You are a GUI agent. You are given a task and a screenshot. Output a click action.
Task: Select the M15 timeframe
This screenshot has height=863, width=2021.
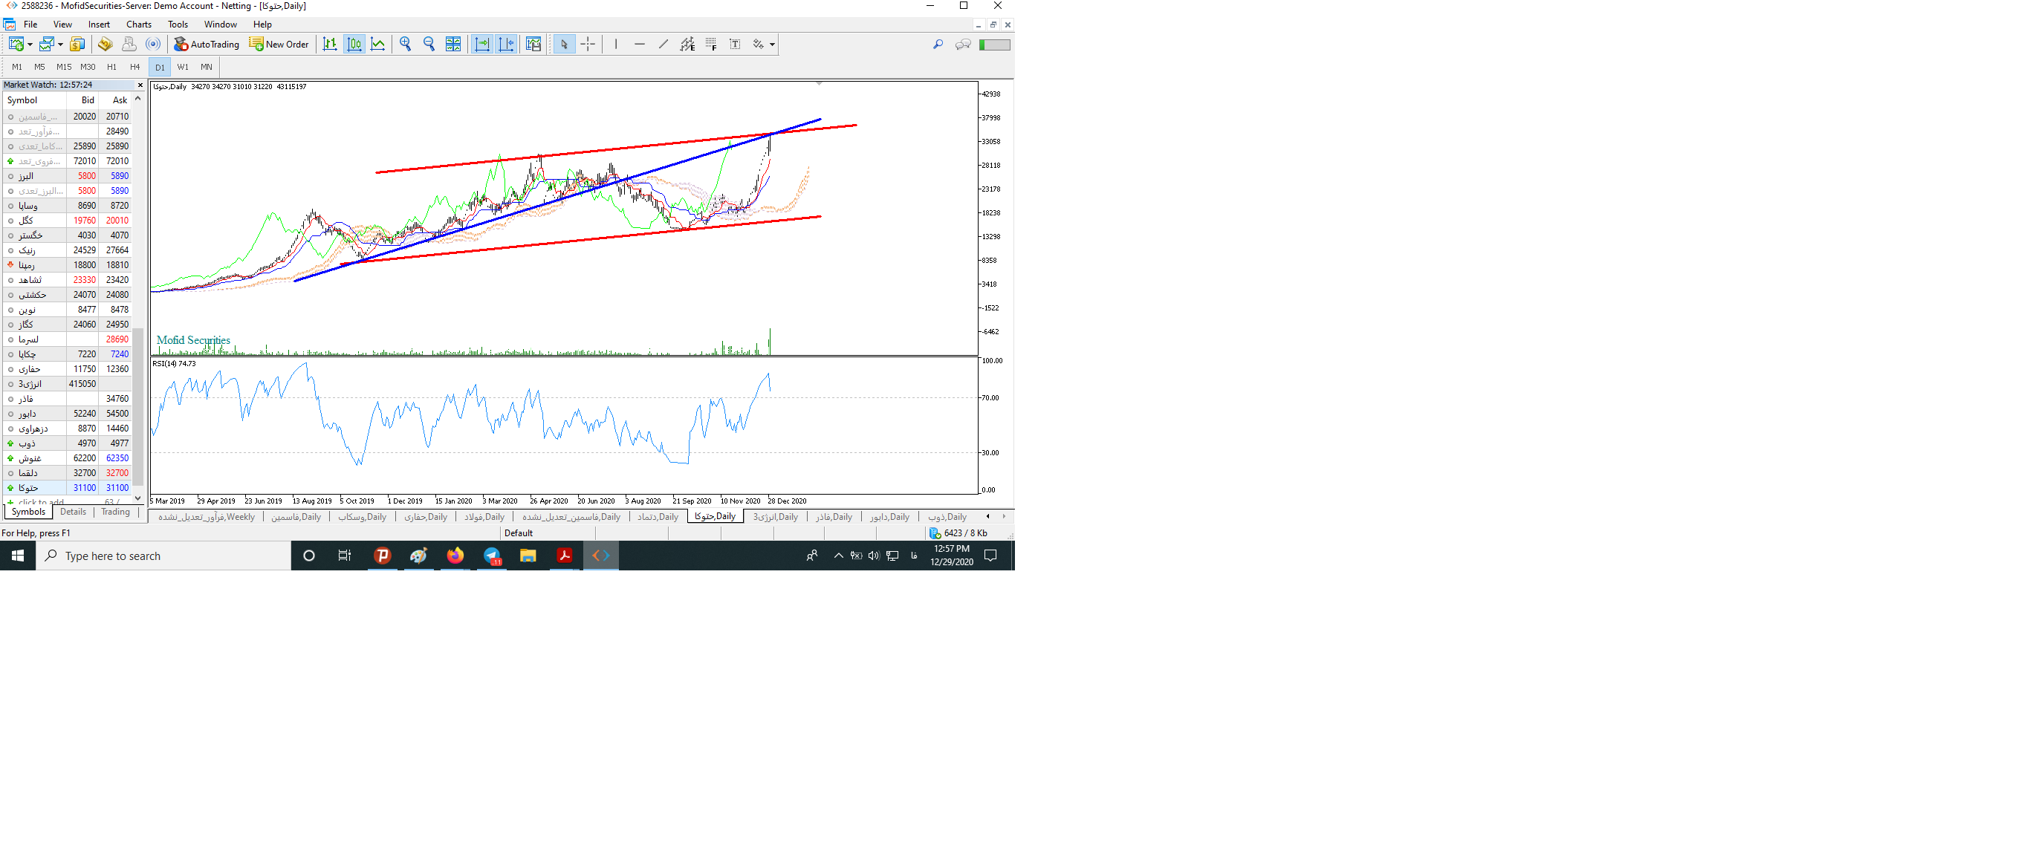click(x=64, y=68)
